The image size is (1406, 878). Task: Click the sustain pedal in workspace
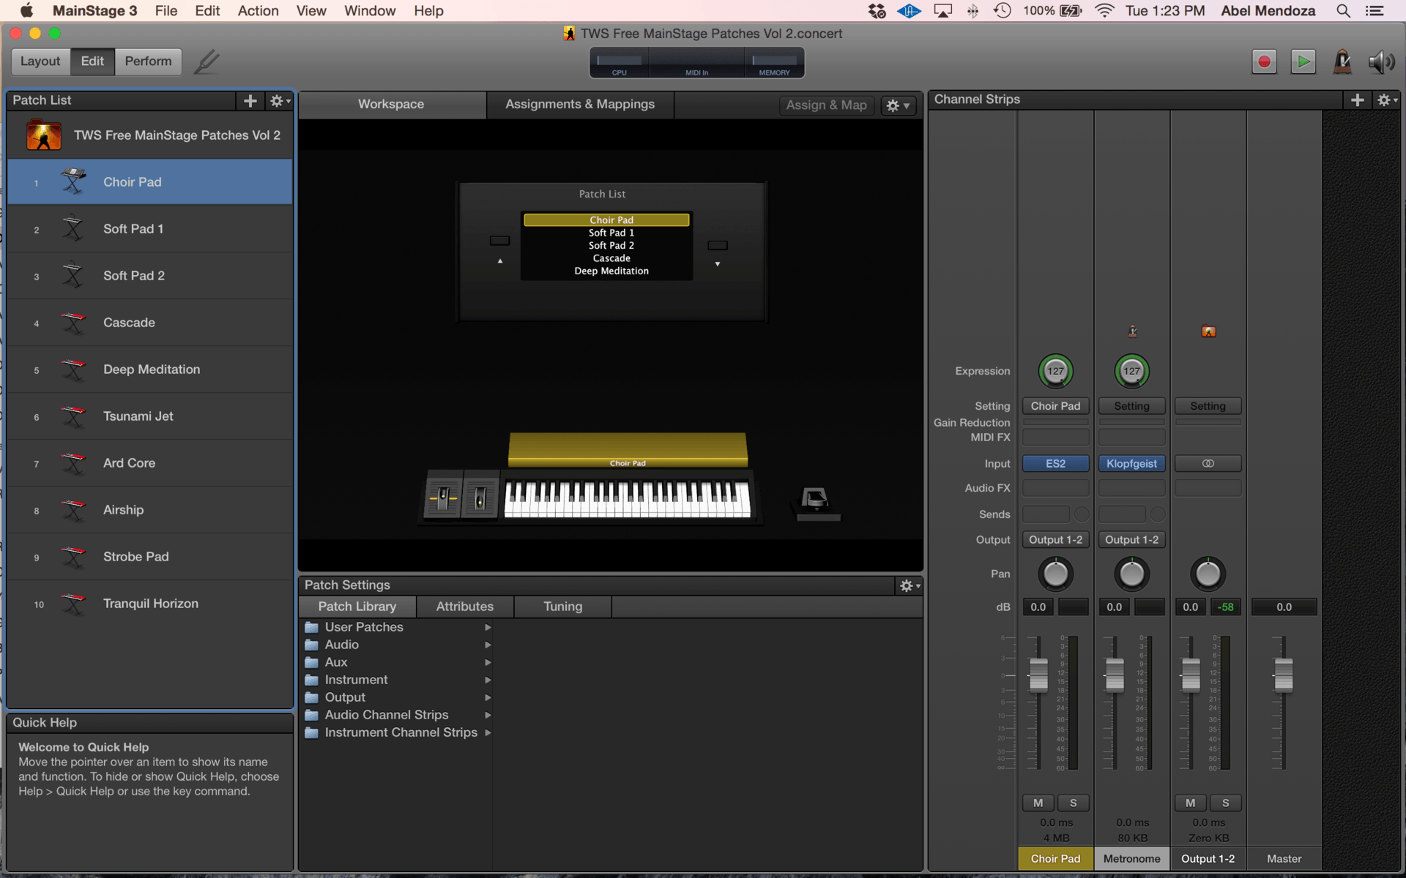[x=815, y=503]
